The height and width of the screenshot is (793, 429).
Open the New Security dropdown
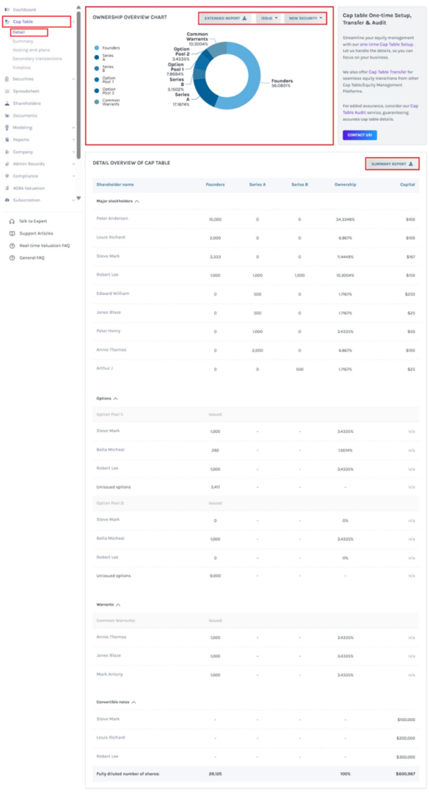pos(305,19)
